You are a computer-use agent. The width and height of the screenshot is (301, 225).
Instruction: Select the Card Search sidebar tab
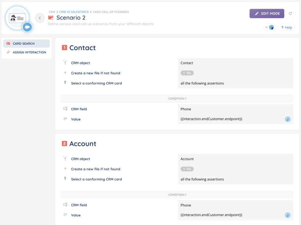tap(26, 43)
